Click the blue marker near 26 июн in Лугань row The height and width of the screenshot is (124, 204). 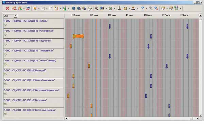click(x=110, y=26)
